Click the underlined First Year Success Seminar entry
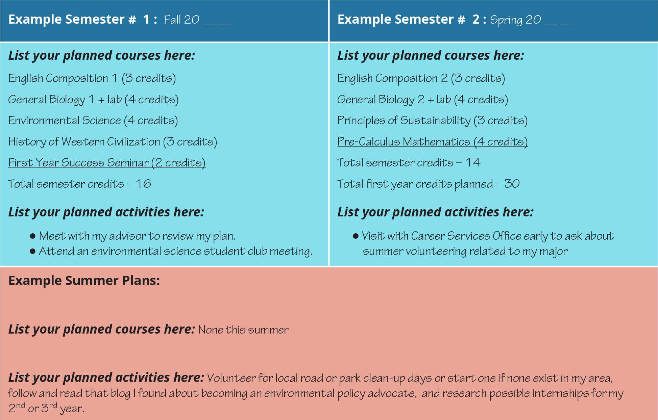 107,163
